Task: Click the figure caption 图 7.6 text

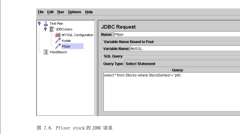Action: point(75,128)
